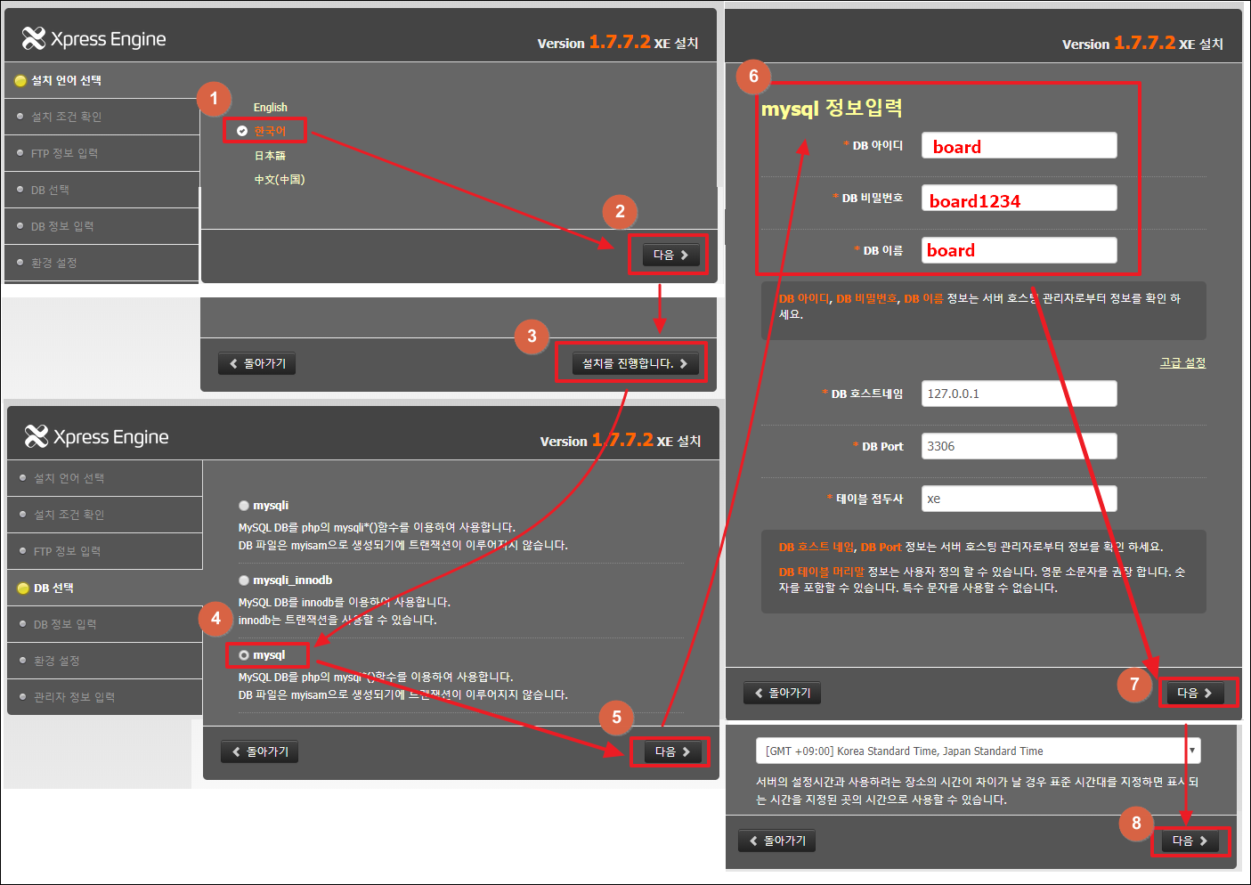Click the 테이블 접두사 field showing xe
This screenshot has height=885, width=1251.
[x=1019, y=499]
